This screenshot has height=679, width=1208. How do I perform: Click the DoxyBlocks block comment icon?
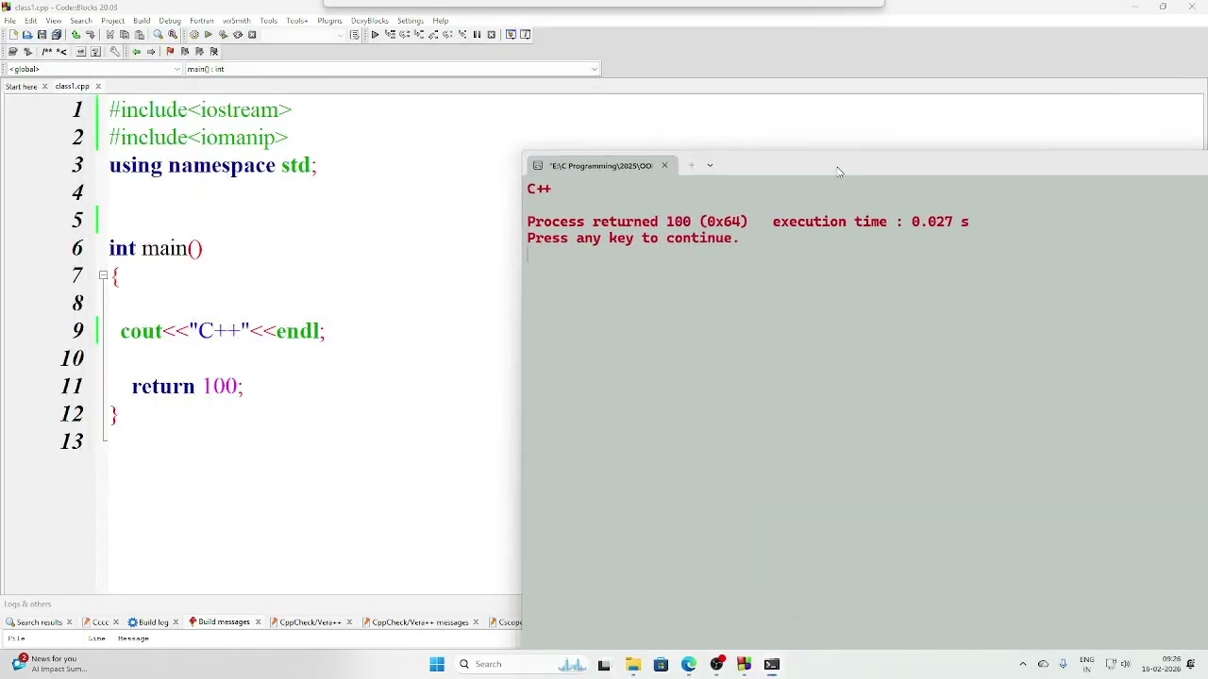[x=46, y=52]
